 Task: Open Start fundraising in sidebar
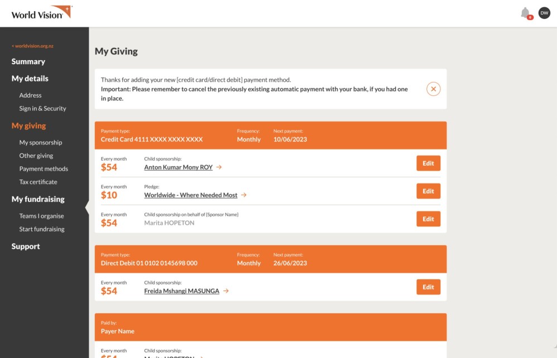click(x=42, y=229)
